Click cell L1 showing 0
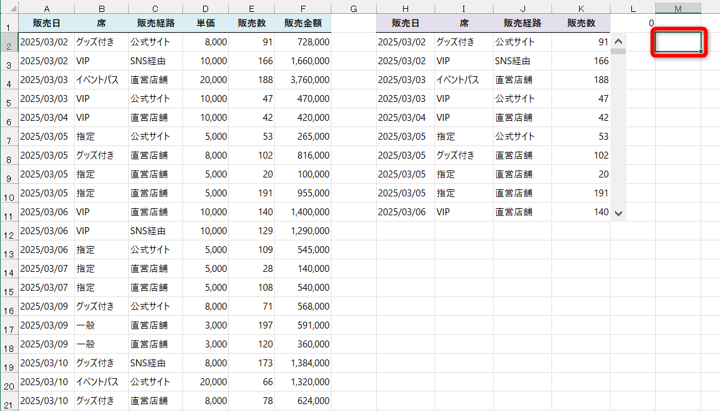The image size is (720, 411). (633, 23)
